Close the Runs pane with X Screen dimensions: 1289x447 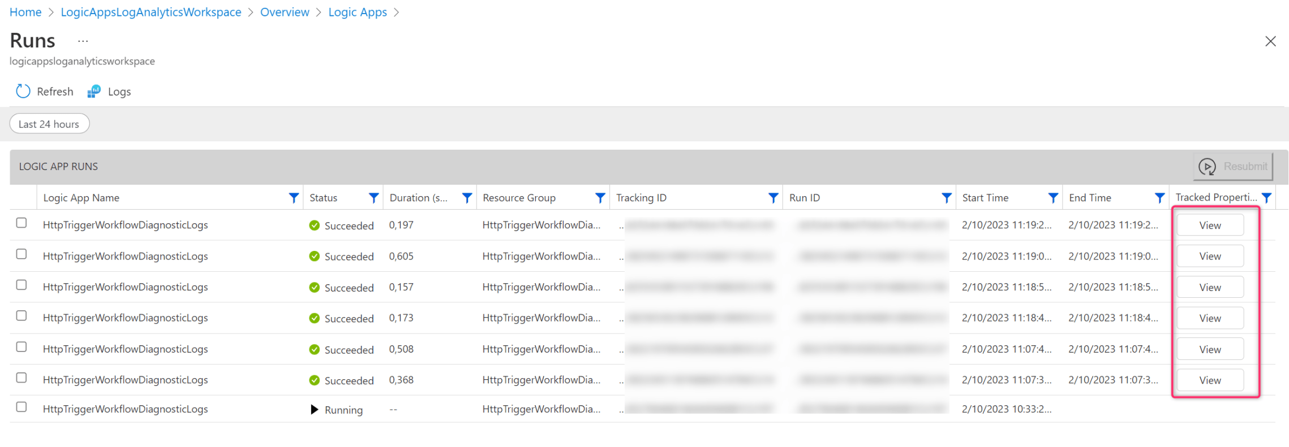tap(1270, 41)
